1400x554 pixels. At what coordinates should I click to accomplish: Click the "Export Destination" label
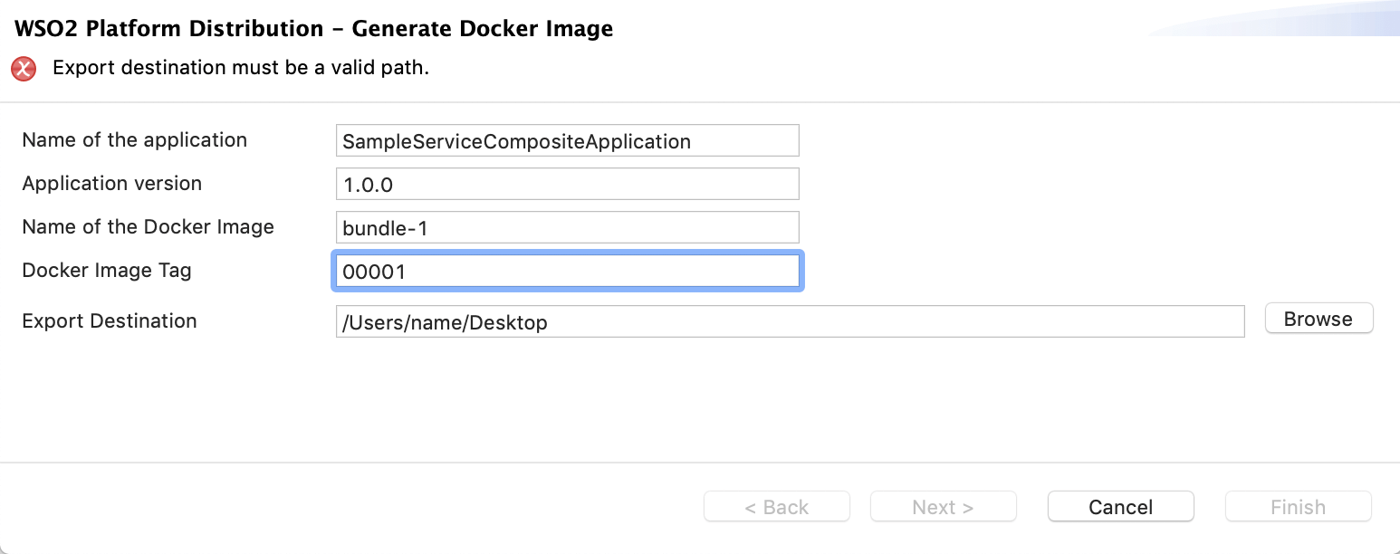point(109,321)
